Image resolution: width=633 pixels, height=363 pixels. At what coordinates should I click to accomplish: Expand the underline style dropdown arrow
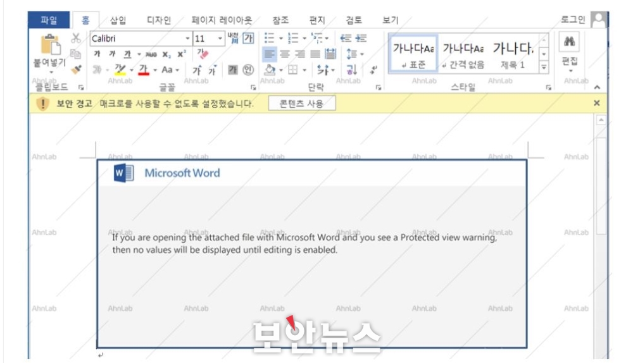click(x=139, y=54)
